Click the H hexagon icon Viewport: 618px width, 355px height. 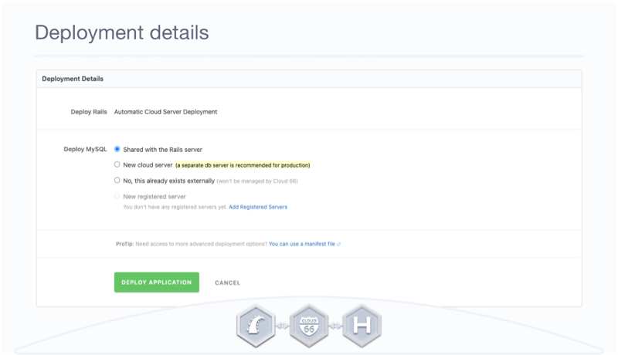pos(362,326)
